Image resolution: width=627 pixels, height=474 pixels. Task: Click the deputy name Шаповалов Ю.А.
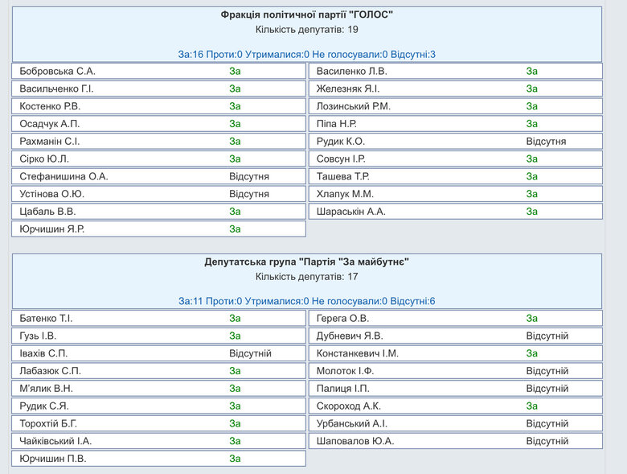355,442
